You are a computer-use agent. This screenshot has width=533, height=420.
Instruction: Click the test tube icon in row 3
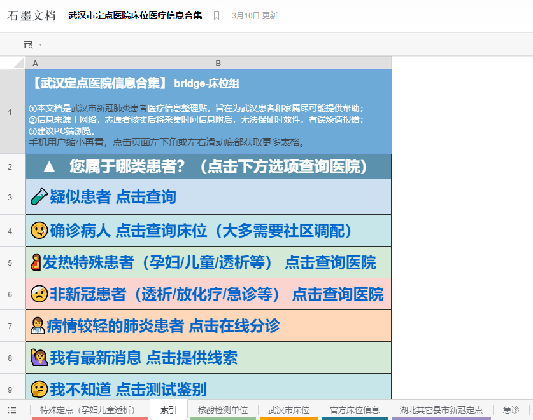pos(38,198)
